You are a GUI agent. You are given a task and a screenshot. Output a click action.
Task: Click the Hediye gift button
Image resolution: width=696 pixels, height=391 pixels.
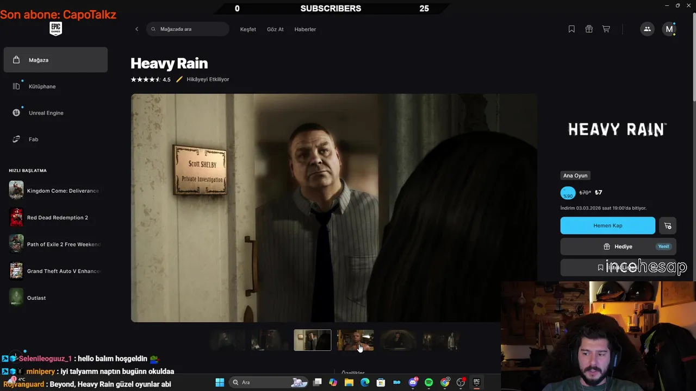coord(618,247)
